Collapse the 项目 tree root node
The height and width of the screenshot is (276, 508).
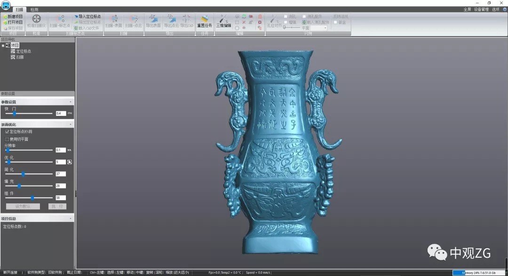[3, 46]
